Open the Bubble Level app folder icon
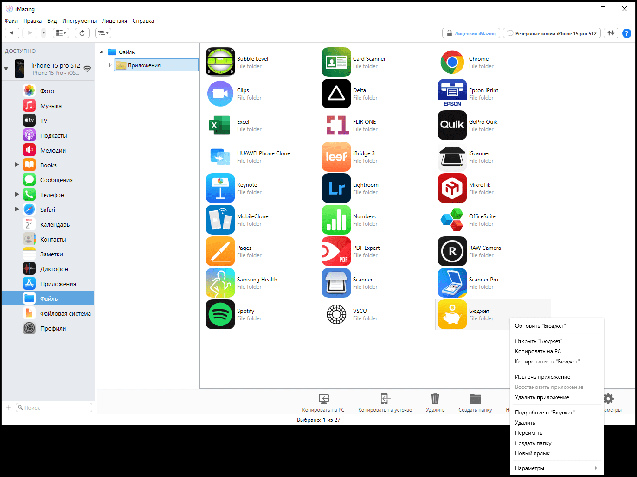 (x=220, y=62)
